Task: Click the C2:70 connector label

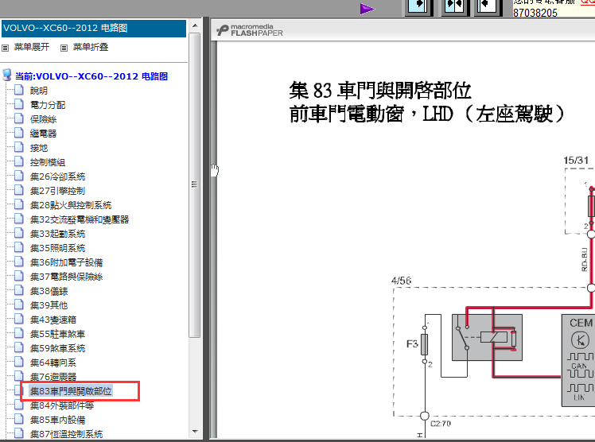Action: [x=441, y=424]
